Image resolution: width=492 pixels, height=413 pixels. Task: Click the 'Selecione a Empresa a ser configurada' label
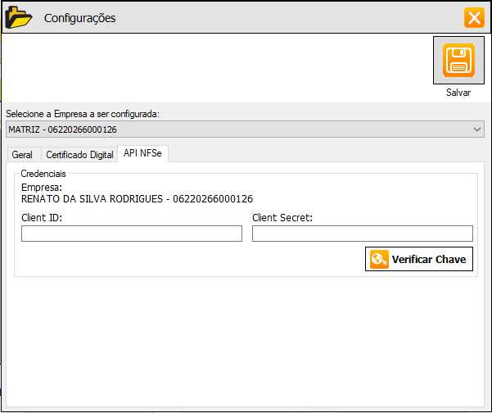pos(83,113)
